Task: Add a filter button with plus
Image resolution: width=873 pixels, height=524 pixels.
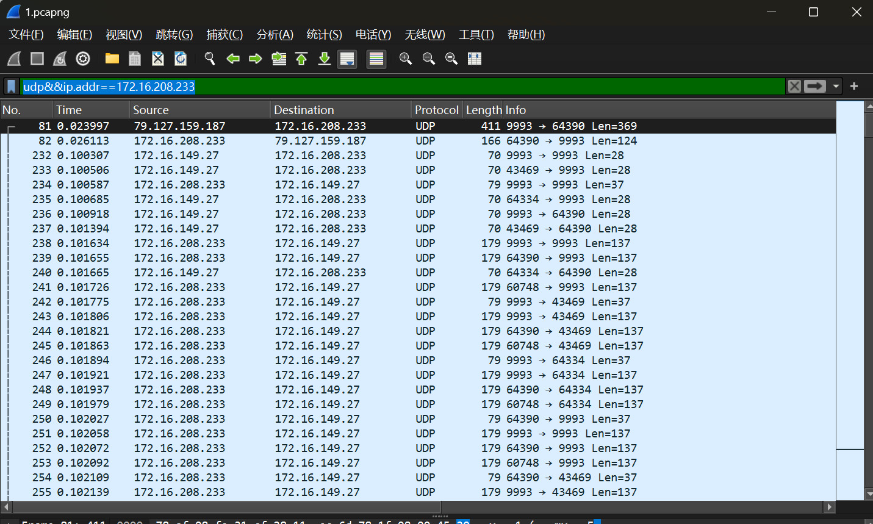Action: 854,87
